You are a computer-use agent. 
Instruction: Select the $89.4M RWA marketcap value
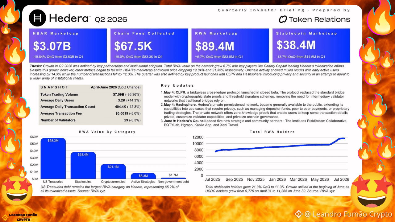pyautogui.click(x=215, y=46)
